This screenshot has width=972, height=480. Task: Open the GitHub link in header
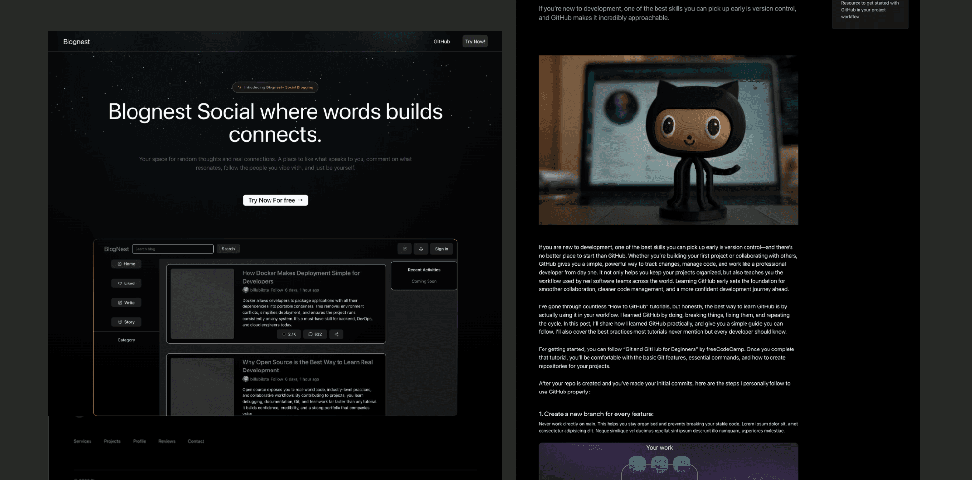(x=441, y=42)
